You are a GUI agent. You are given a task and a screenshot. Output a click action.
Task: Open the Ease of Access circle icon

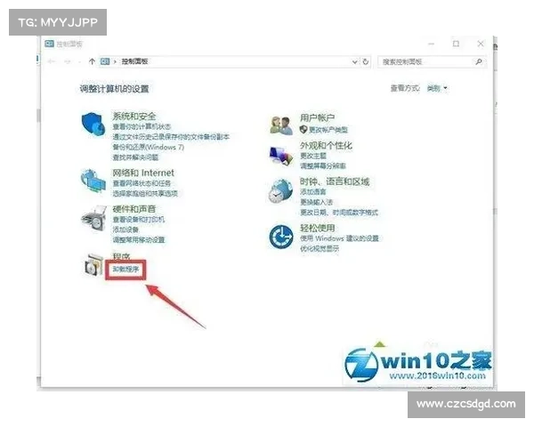pos(281,237)
